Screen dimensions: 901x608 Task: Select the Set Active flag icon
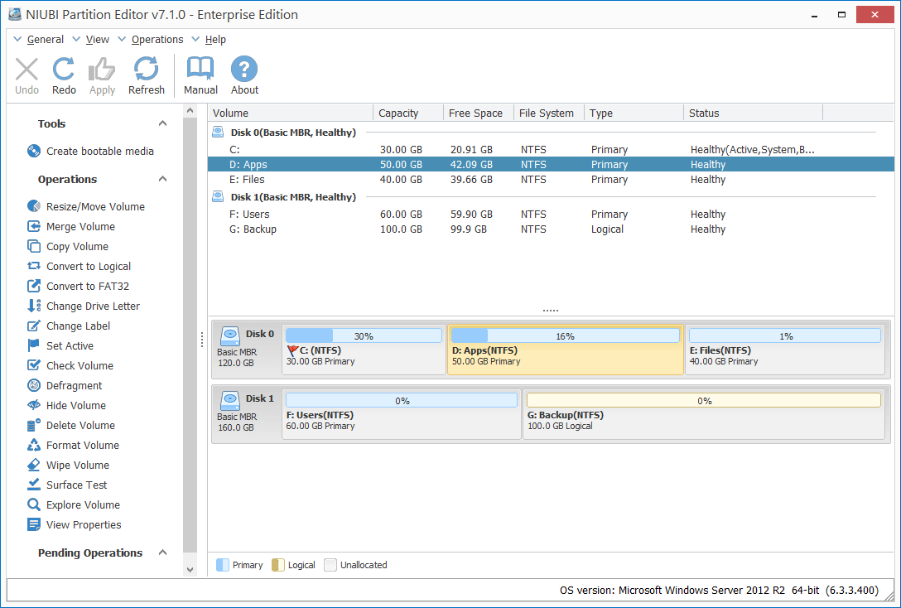(34, 345)
